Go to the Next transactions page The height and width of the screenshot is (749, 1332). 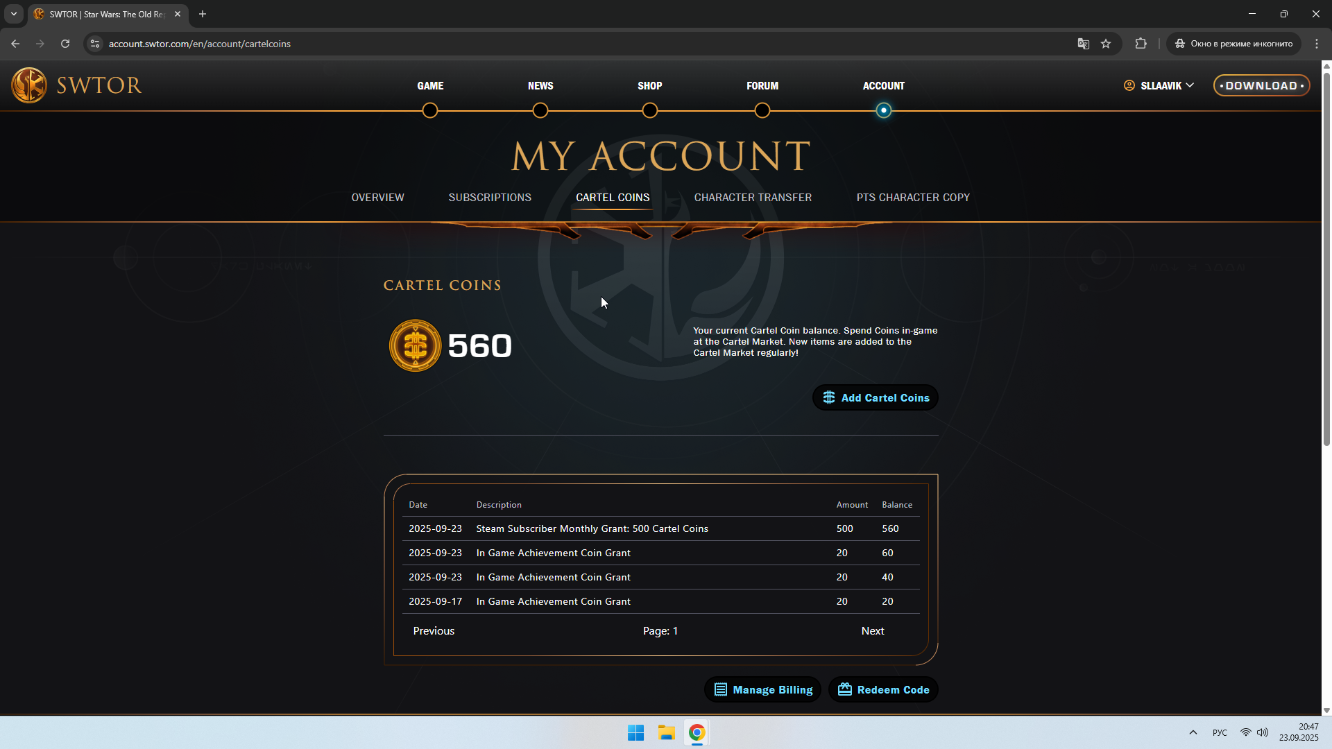coord(873,631)
